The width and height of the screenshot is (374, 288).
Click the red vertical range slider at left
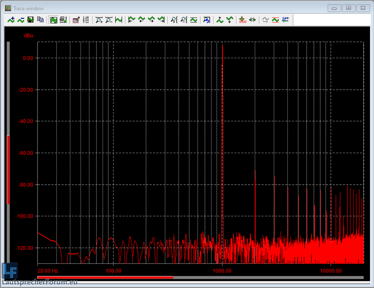[8, 170]
